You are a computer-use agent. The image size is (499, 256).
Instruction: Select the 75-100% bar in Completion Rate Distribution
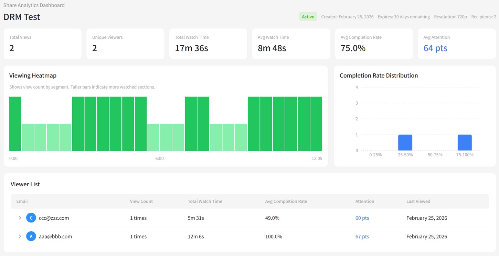pos(465,142)
